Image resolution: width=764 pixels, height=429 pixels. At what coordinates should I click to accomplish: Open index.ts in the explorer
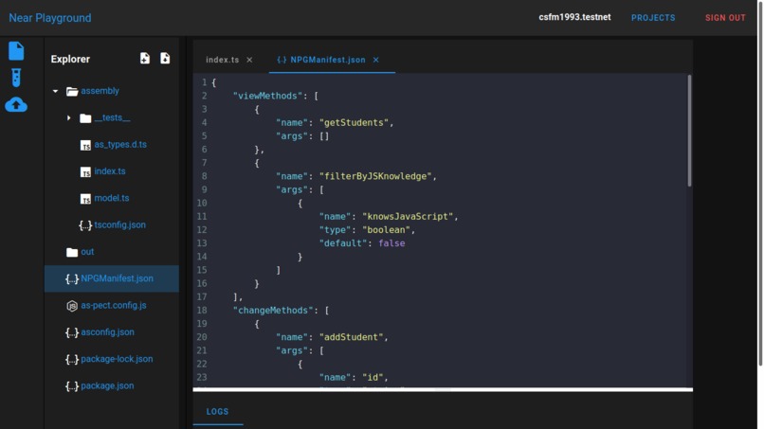tap(110, 171)
